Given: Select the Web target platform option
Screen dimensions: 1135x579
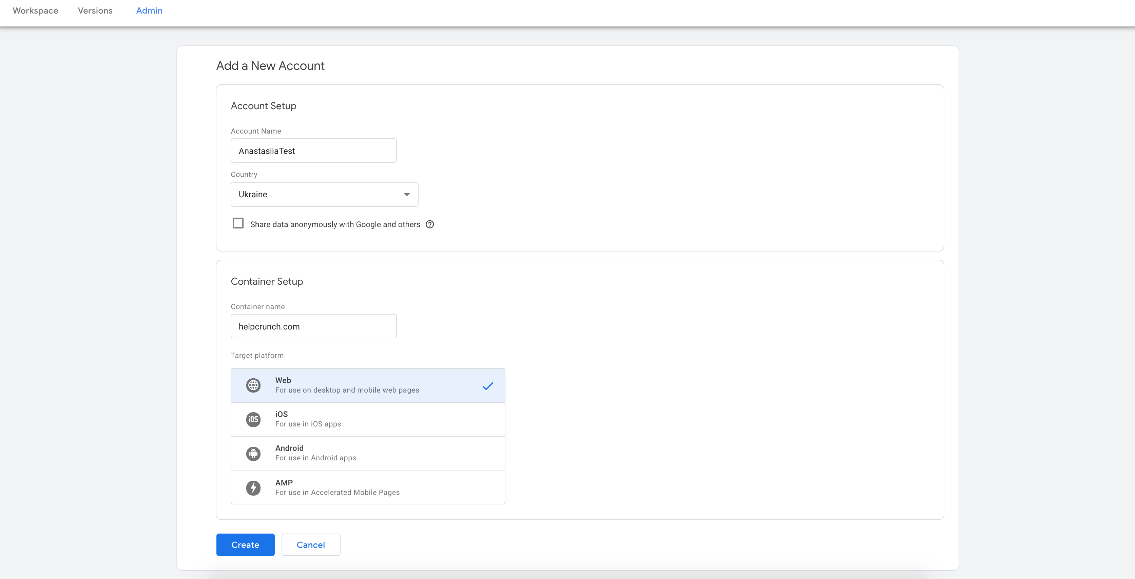Looking at the screenshot, I should 368,385.
